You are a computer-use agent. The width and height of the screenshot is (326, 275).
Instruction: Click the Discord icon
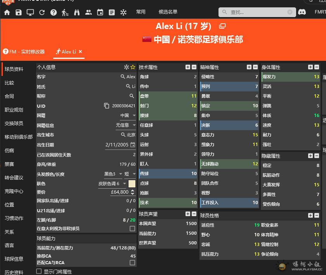(302, 12)
